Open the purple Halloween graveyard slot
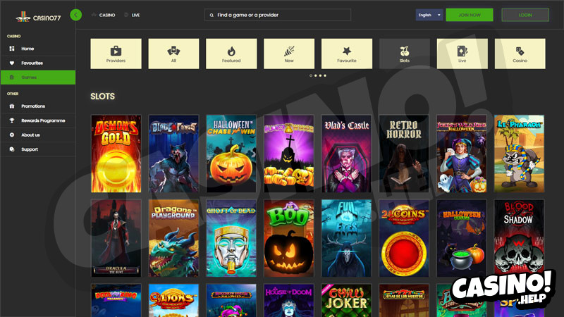 click(289, 154)
